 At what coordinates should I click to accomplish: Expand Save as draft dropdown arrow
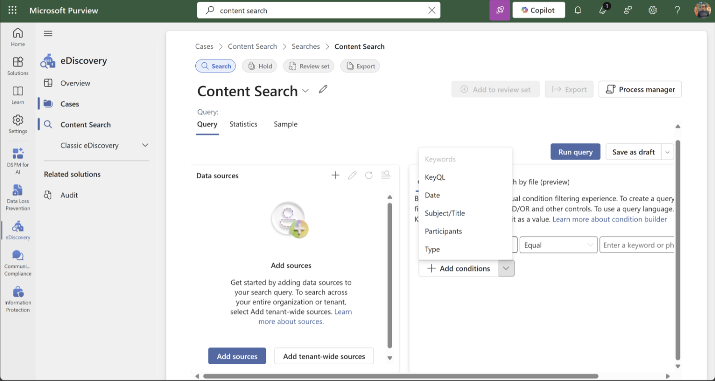pyautogui.click(x=667, y=152)
